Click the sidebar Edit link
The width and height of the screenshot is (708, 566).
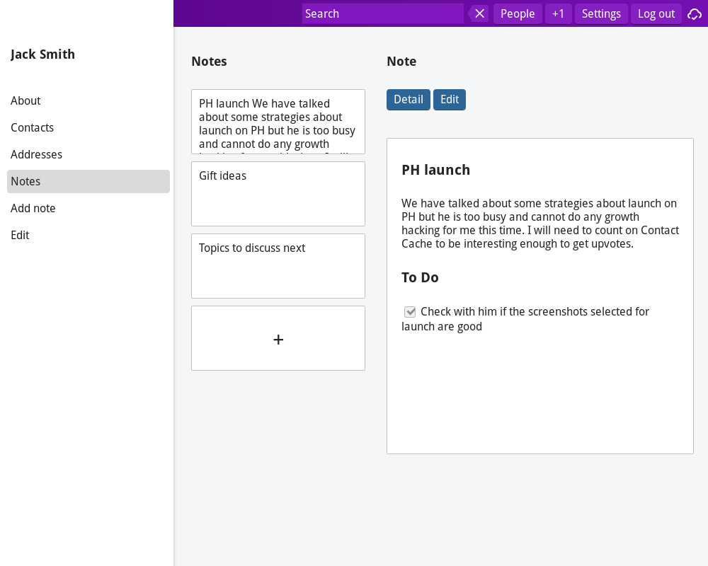pyautogui.click(x=20, y=236)
